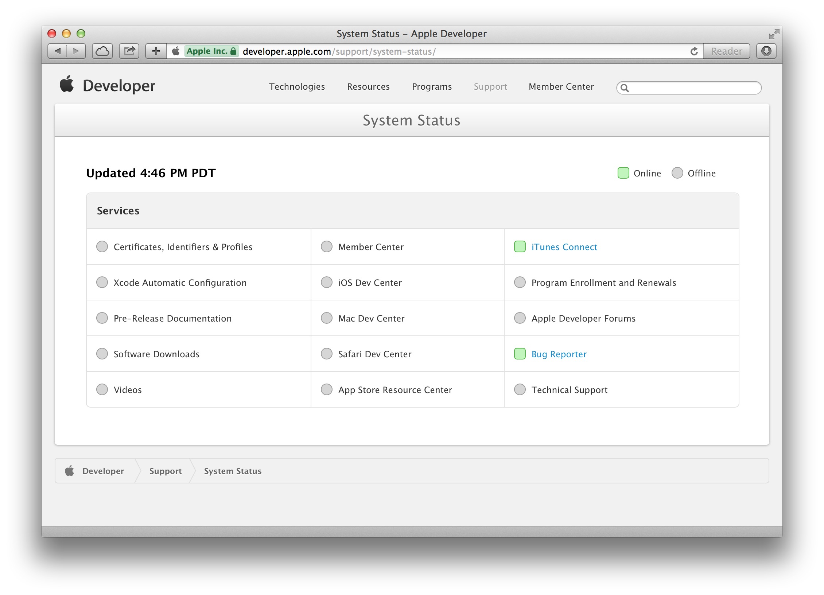The width and height of the screenshot is (824, 595).
Task: Click the Reader button in address bar
Action: click(x=726, y=51)
